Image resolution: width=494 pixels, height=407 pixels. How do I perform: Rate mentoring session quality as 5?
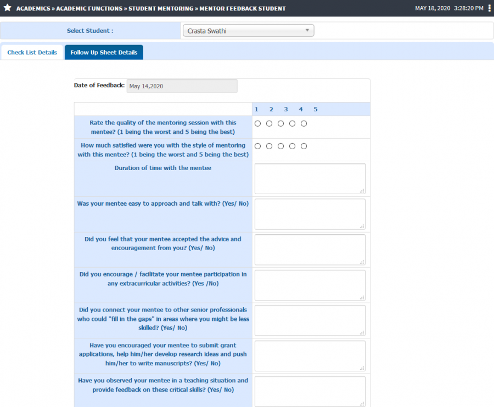(x=304, y=124)
